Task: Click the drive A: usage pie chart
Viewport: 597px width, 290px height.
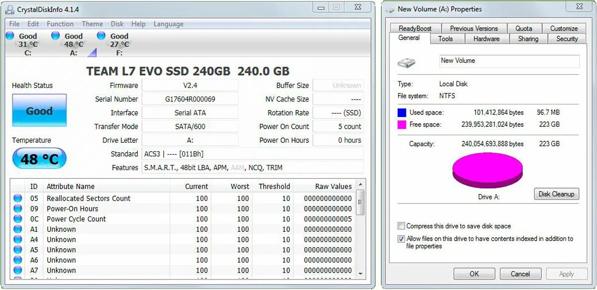Action: [x=488, y=170]
